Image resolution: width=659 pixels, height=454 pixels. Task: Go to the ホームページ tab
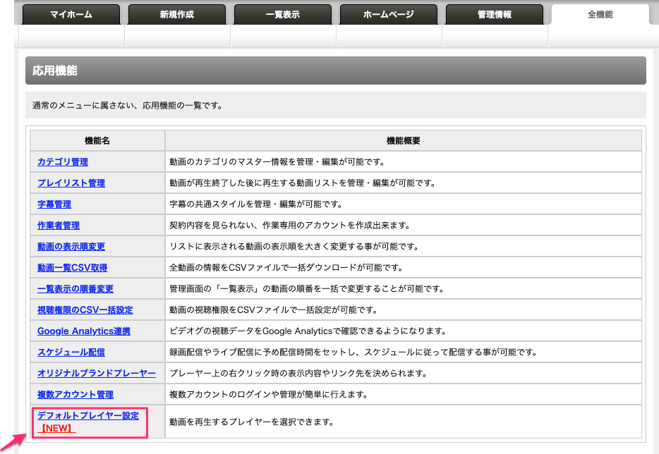[x=389, y=14]
